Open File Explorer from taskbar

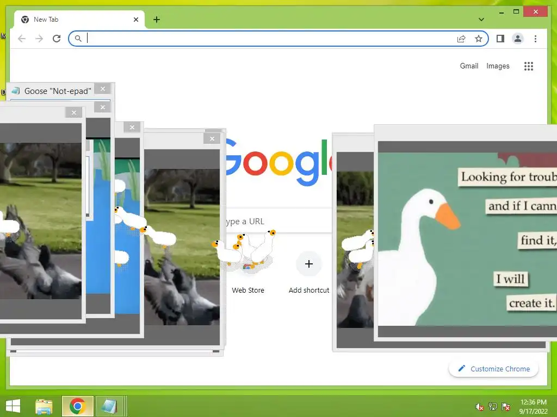pos(44,406)
